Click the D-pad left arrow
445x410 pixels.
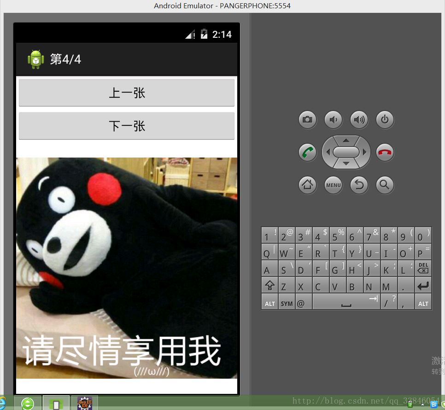click(328, 152)
